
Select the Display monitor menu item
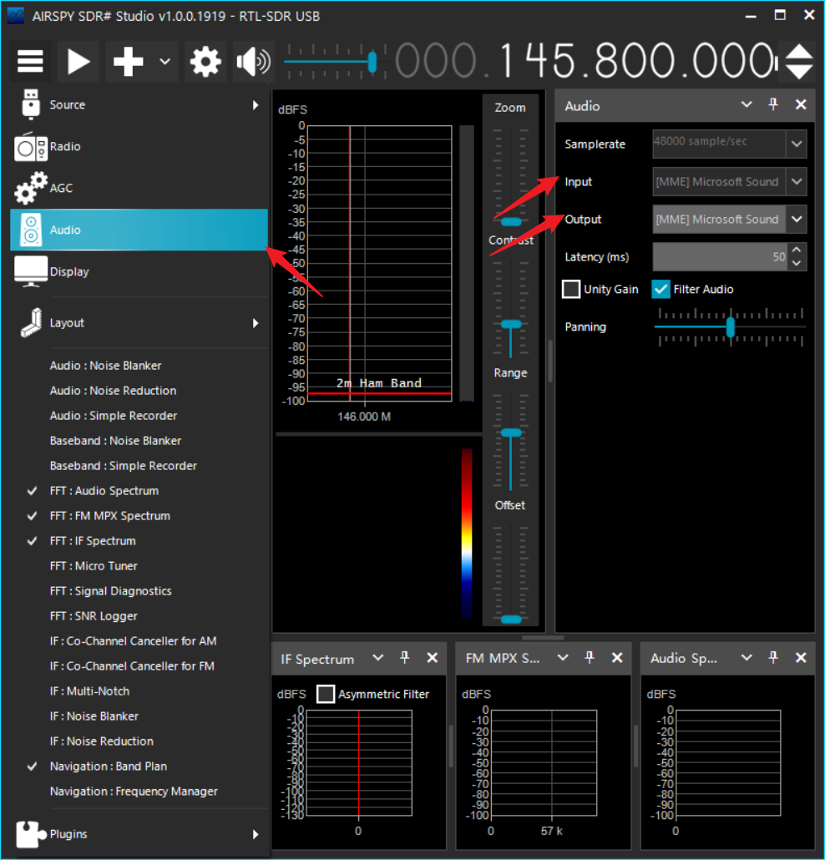point(68,272)
